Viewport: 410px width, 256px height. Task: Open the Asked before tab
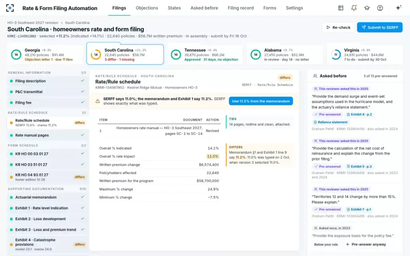pos(204,8)
